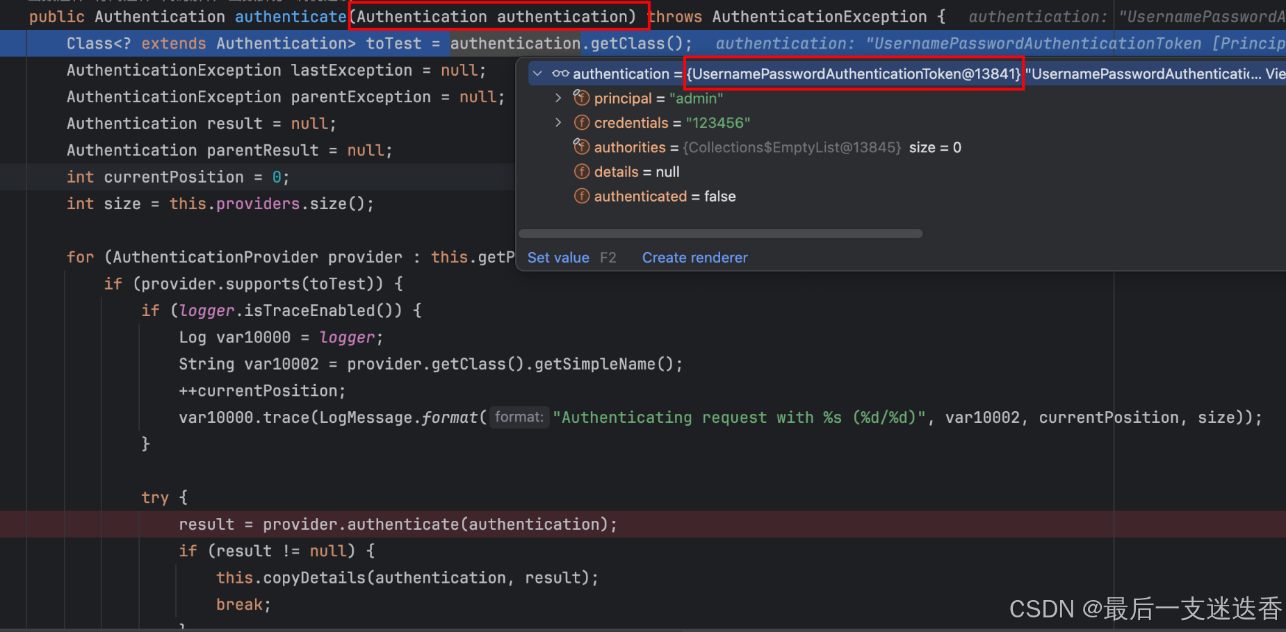Click throws AuthenticationException in the signature
Image resolution: width=1286 pixels, height=632 pixels.
(787, 17)
